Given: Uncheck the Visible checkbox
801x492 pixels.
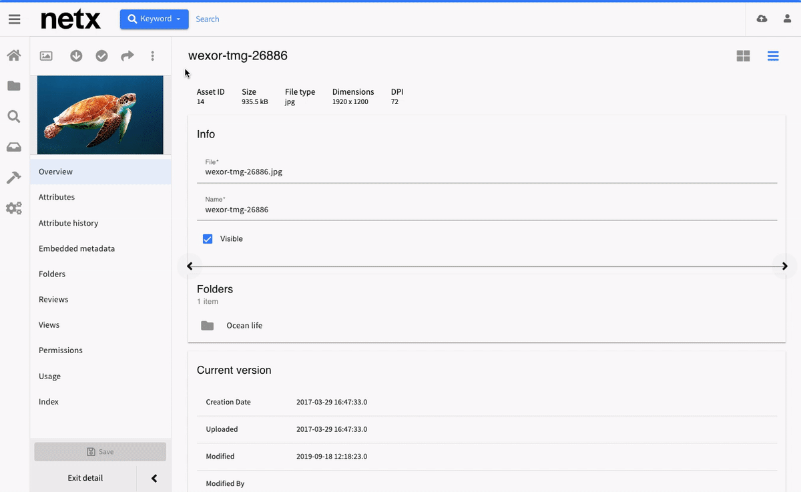Looking at the screenshot, I should 208,239.
